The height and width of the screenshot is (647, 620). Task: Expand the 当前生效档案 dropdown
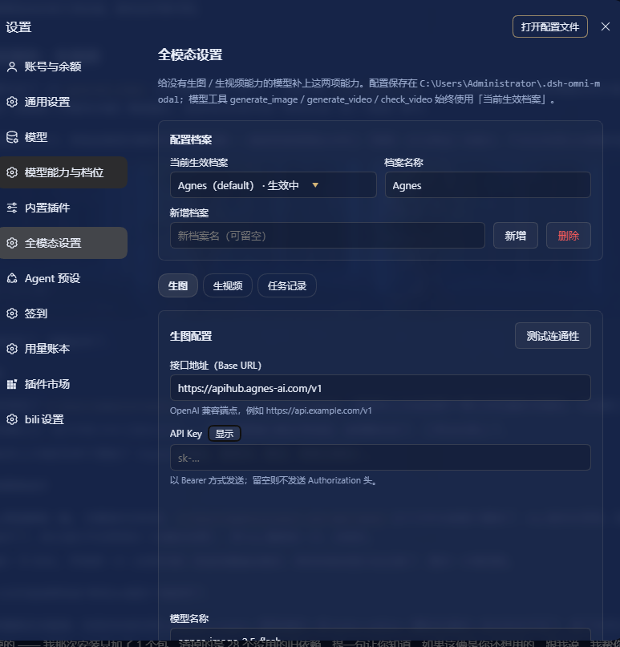coord(274,185)
